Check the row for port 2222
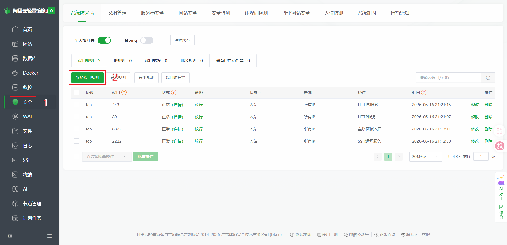Viewport: 507px width, 245px height. [x=77, y=141]
